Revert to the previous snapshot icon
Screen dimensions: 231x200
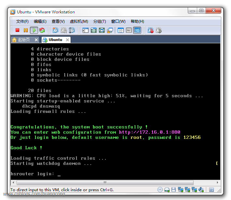pos(64,30)
